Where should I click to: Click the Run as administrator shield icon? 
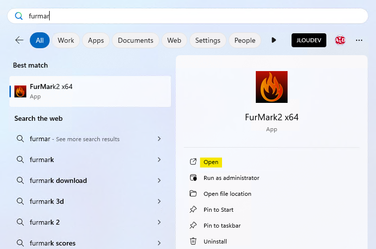point(193,178)
